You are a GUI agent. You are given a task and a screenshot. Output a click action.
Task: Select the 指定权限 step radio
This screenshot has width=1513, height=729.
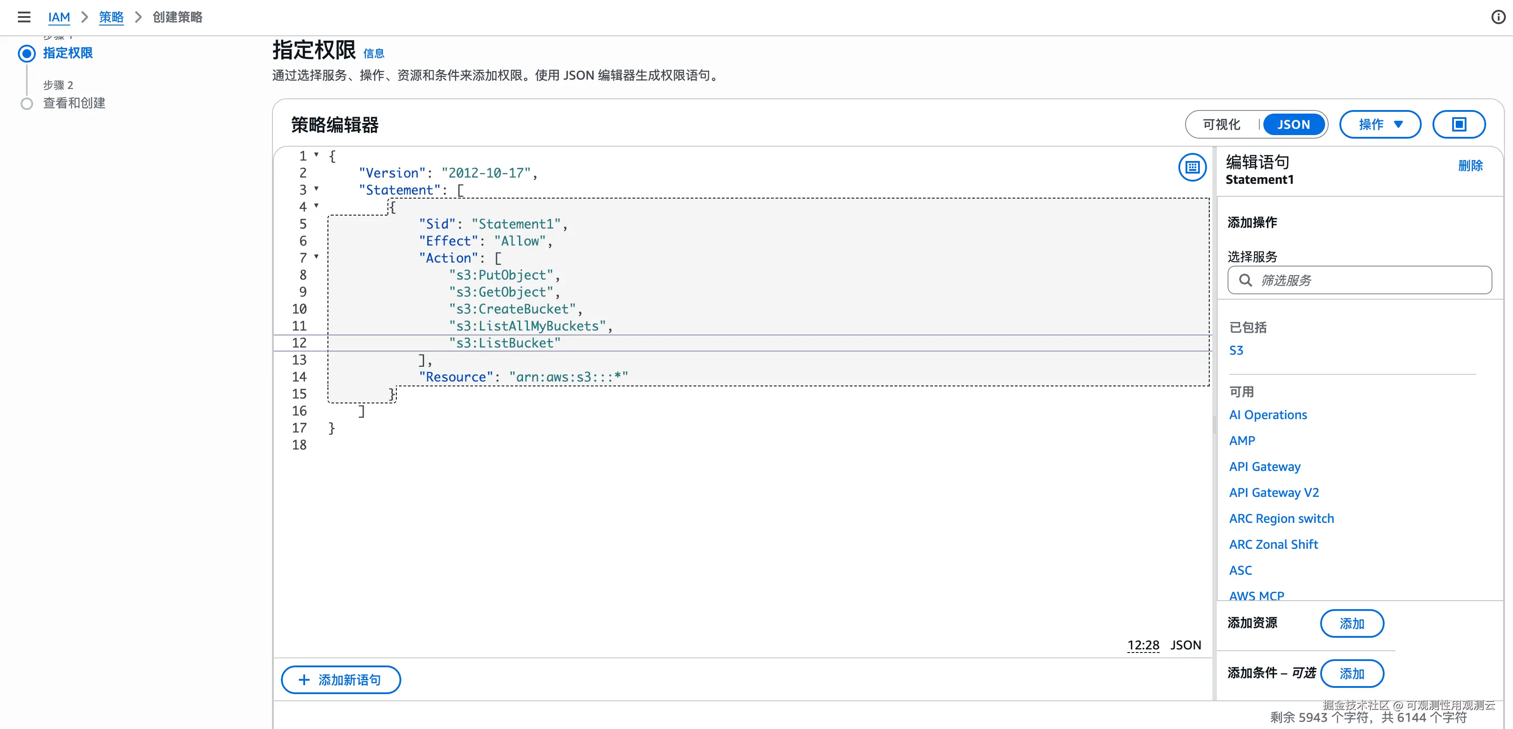point(26,53)
